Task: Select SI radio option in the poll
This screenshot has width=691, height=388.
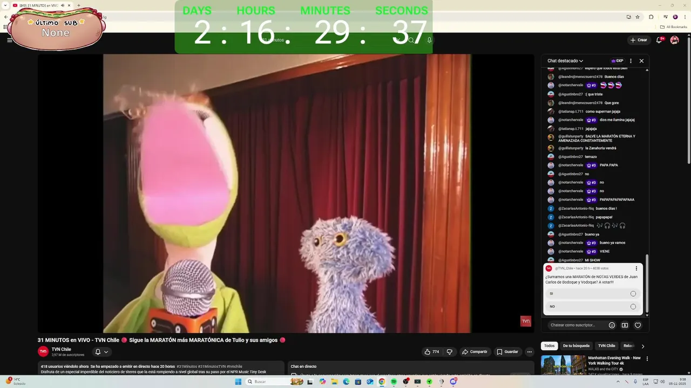Action: point(633,294)
